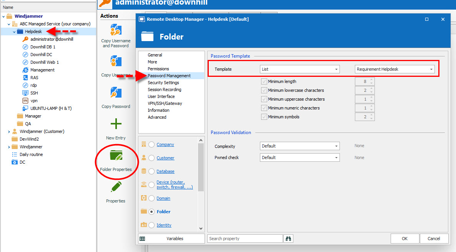Screen dimensions: 456x252
Task: Open the Security Settings page
Action: [163, 83]
